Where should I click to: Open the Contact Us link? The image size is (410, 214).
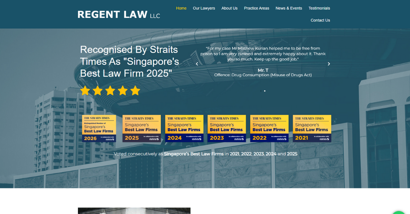(320, 20)
